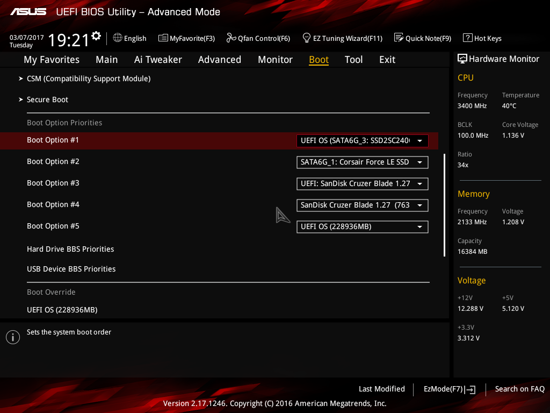Viewport: 550px width, 413px height.
Task: Open the Boot Option #1 dropdown
Action: click(x=363, y=141)
